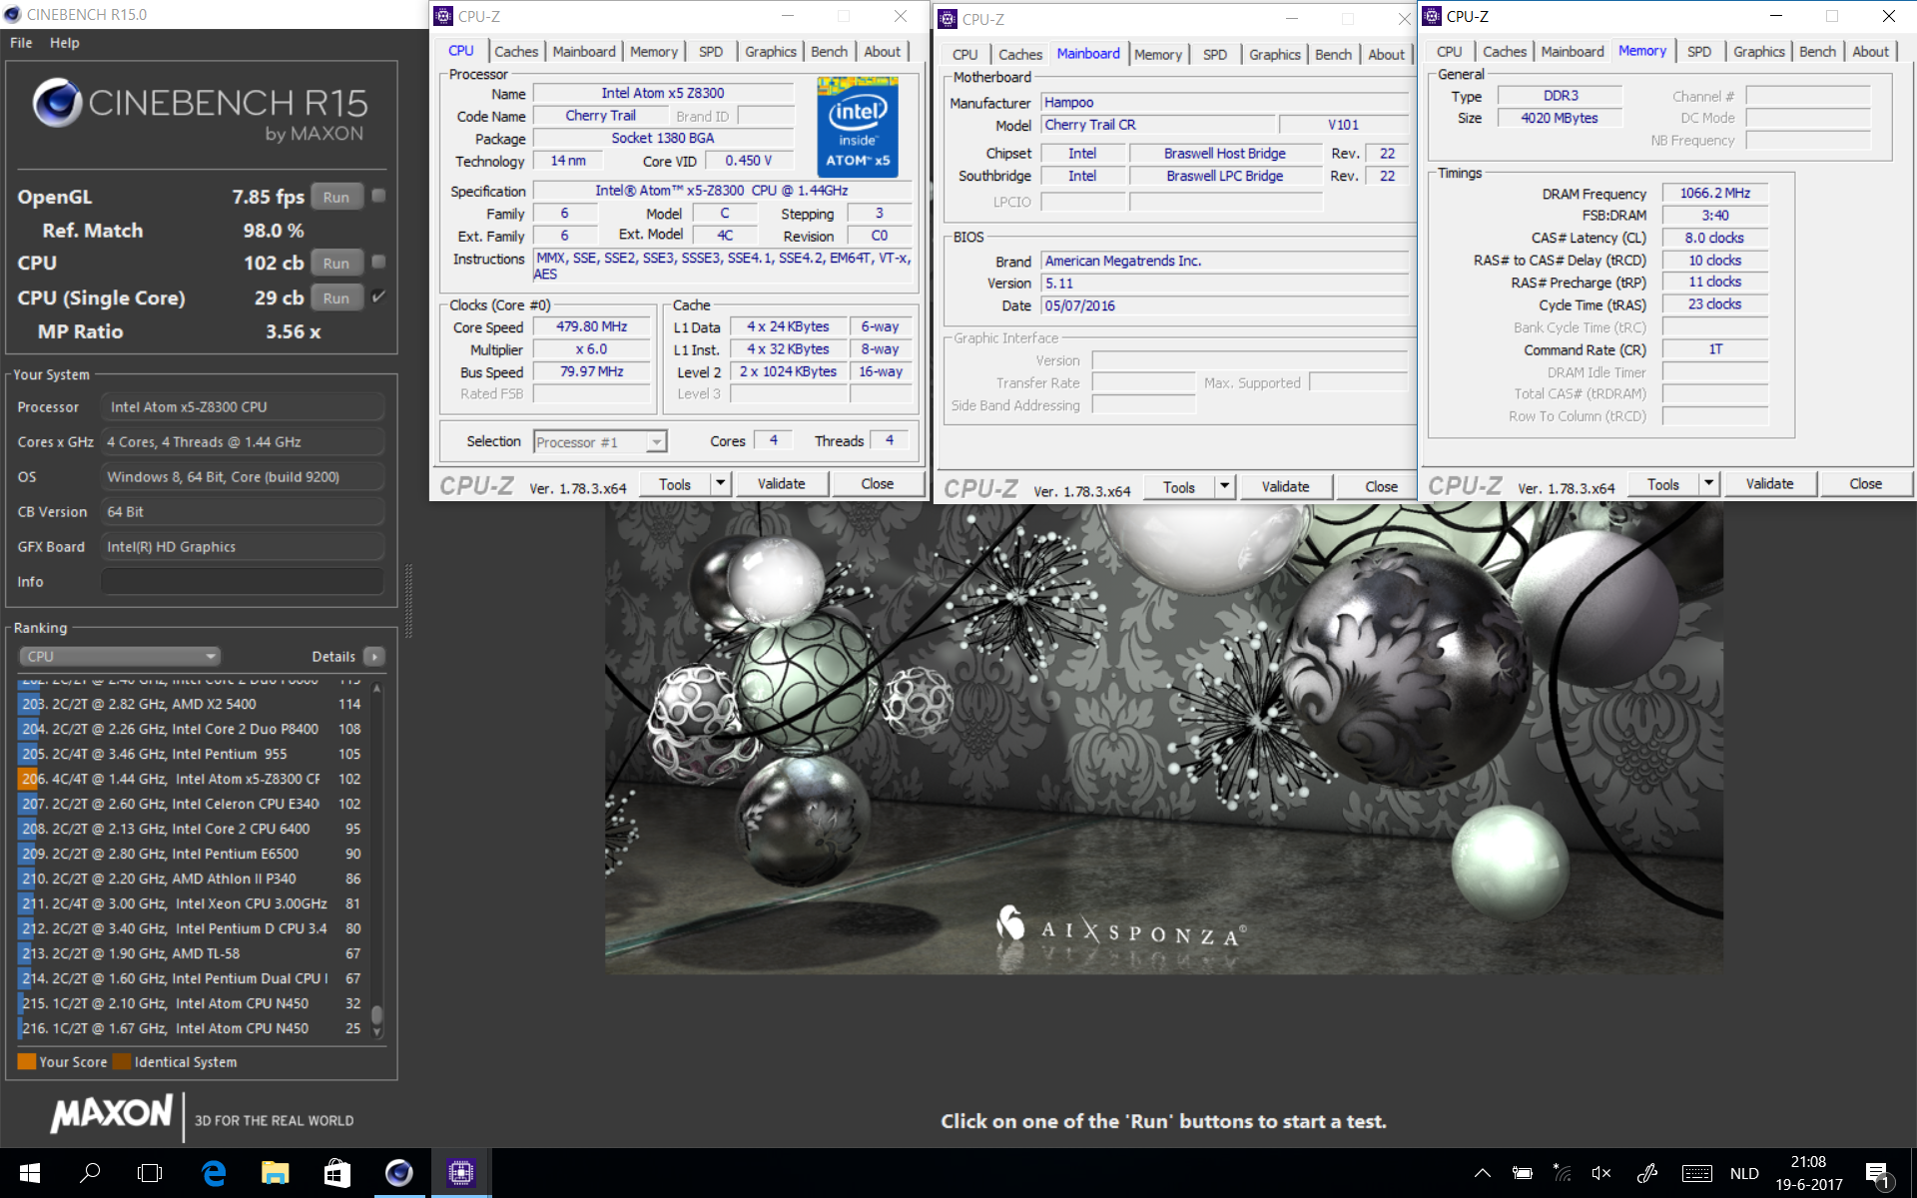The image size is (1917, 1198).
Task: Click the Processor name field in Cinebench
Action: 243,406
